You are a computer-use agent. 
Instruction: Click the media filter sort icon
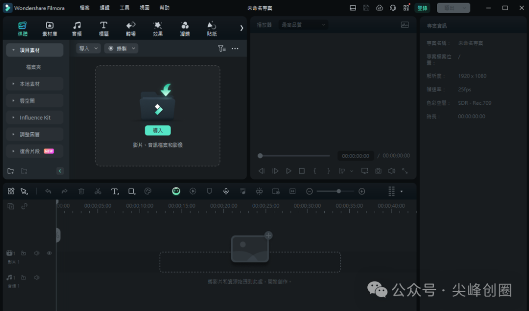[222, 48]
